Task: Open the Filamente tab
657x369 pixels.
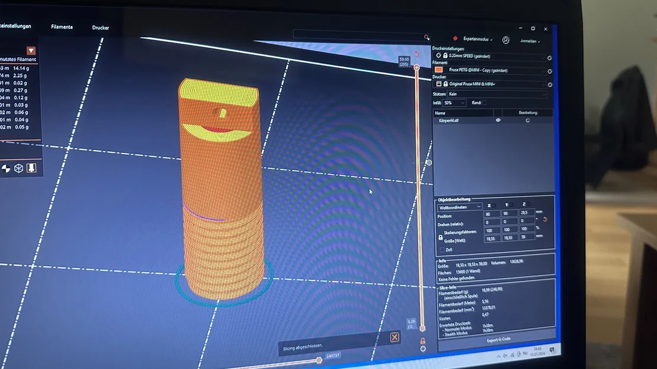Action: click(x=62, y=27)
